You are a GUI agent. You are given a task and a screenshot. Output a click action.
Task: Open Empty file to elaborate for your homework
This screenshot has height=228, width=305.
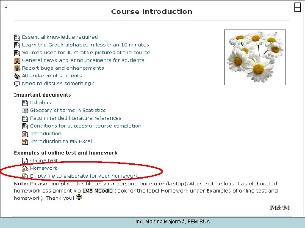point(84,176)
